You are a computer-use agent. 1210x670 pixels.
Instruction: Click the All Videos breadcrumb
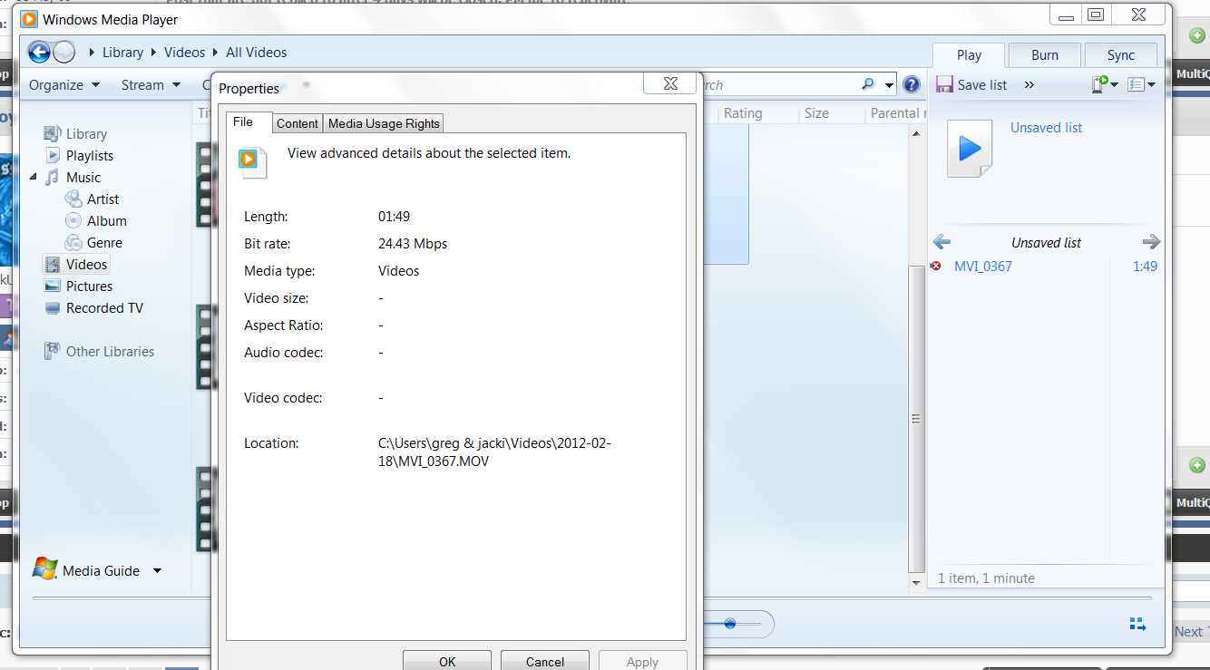tap(257, 53)
